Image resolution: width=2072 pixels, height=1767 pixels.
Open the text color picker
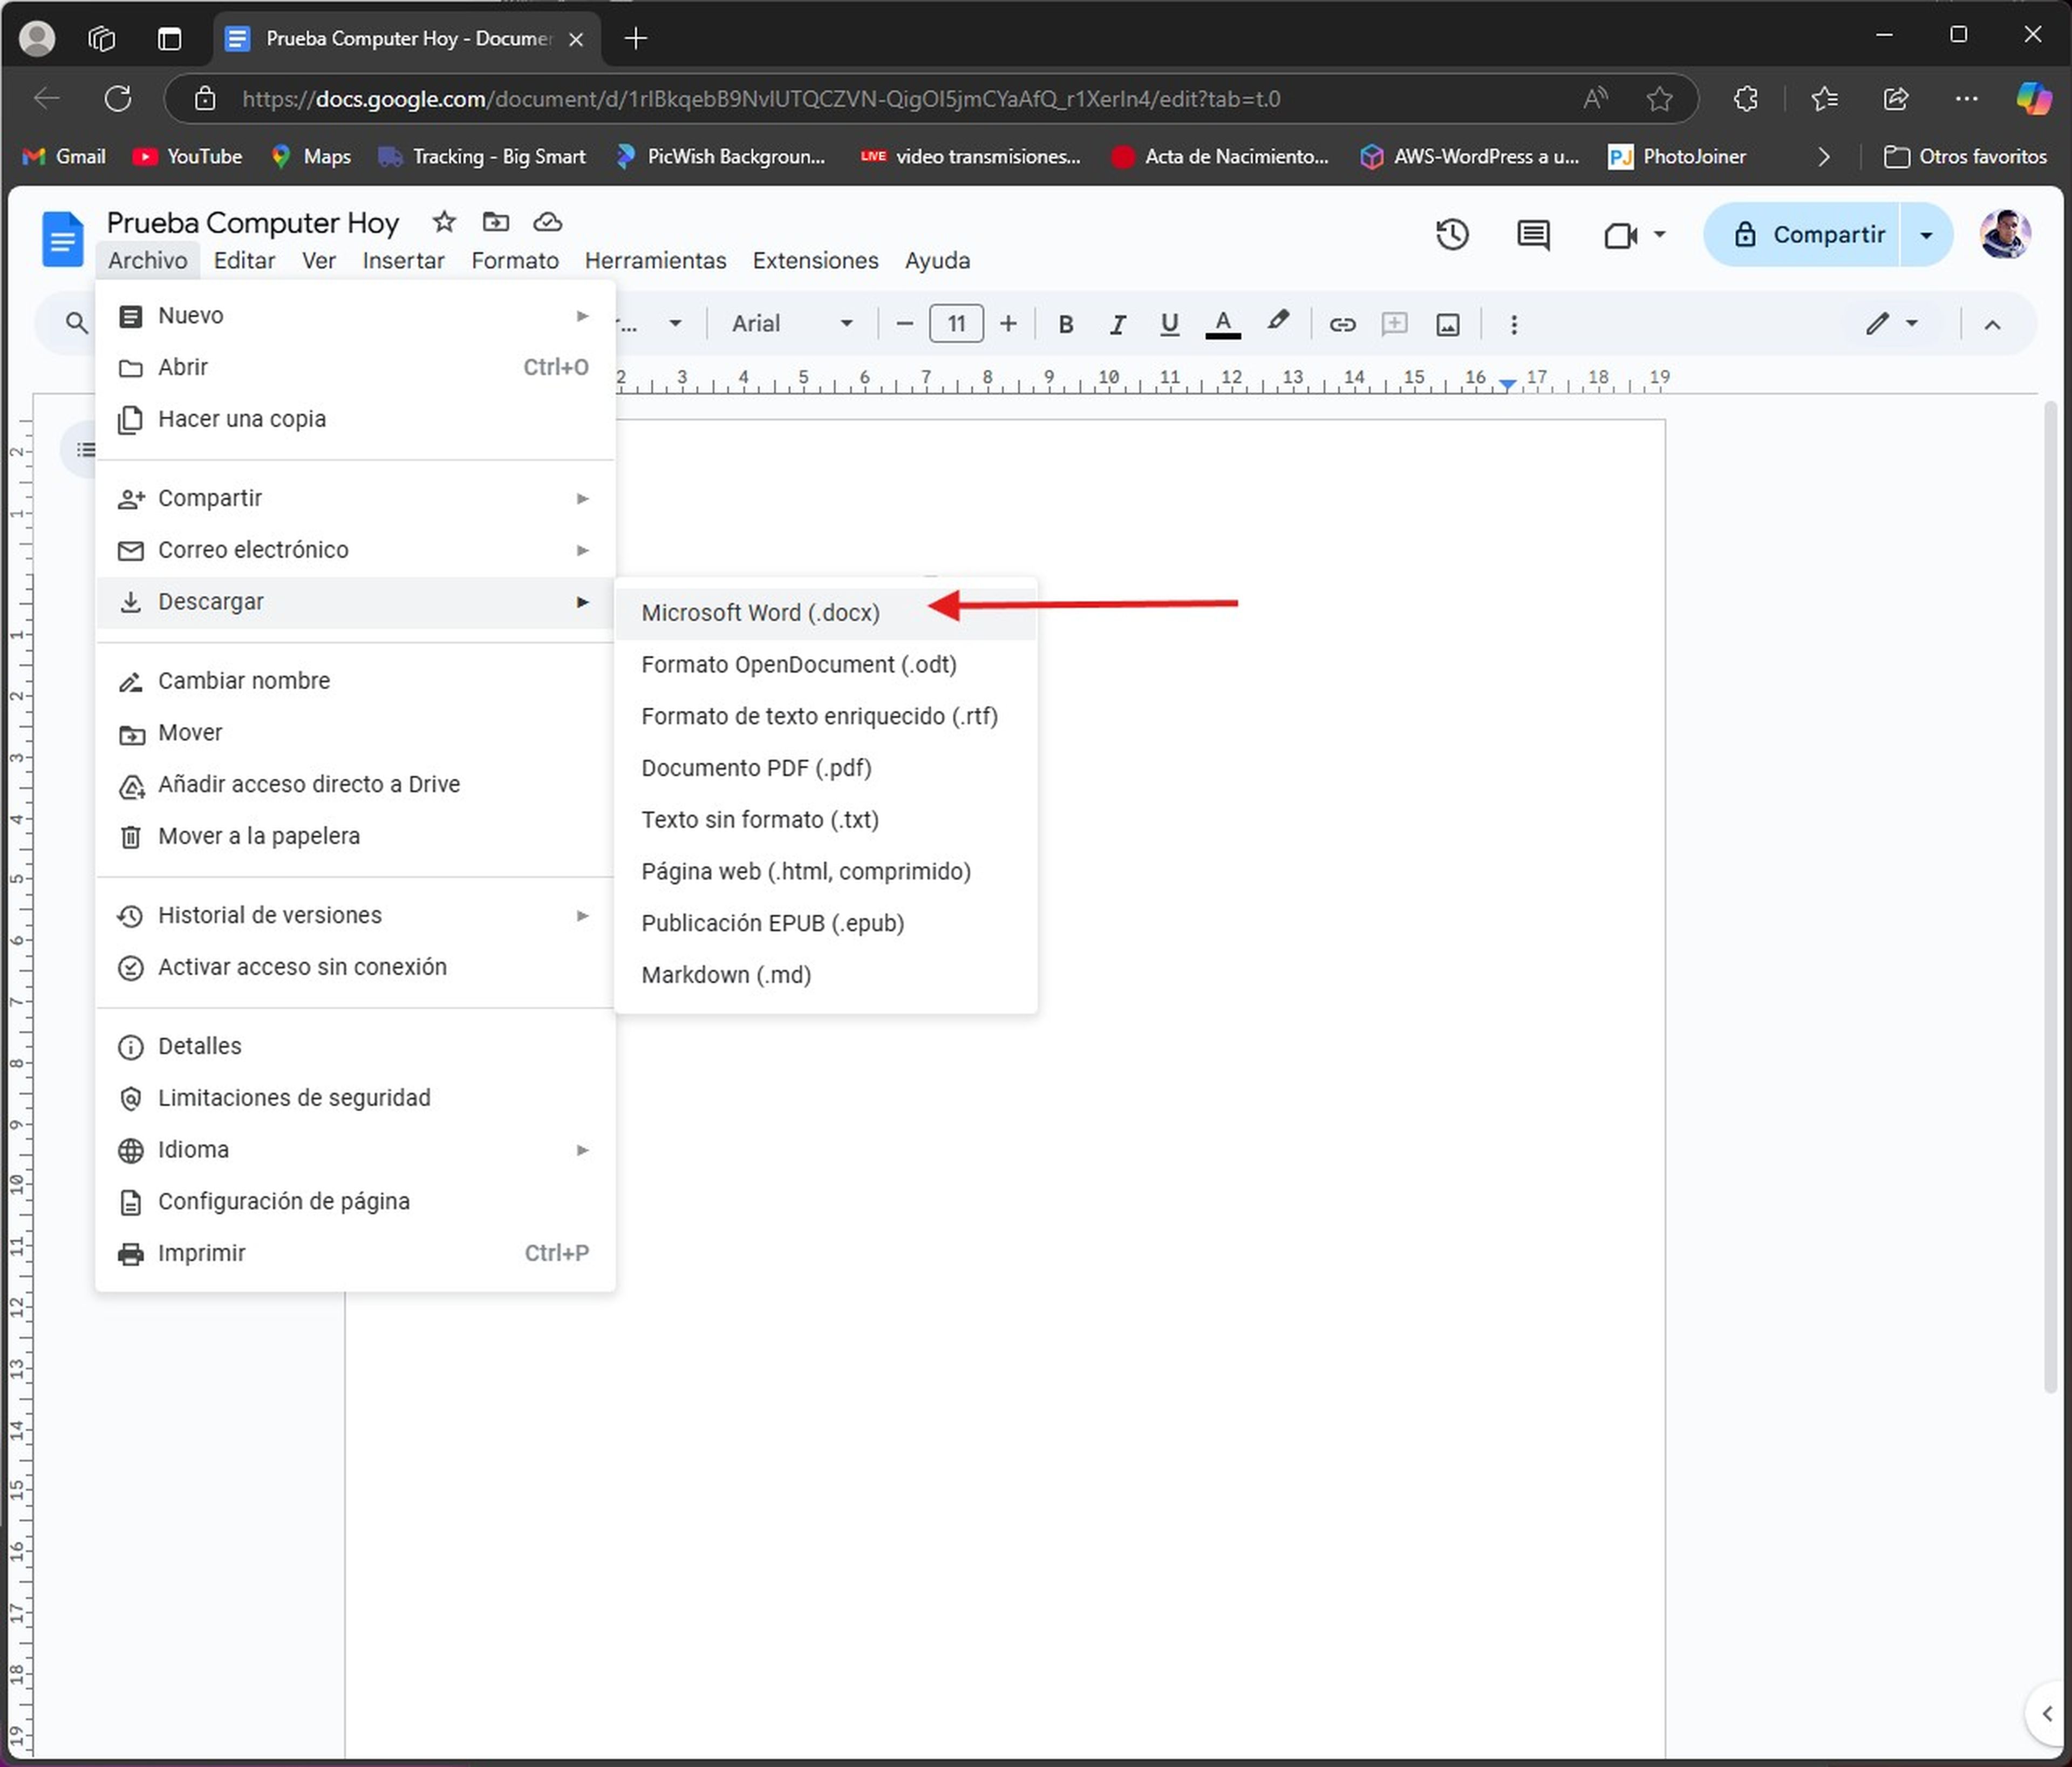[x=1222, y=324]
